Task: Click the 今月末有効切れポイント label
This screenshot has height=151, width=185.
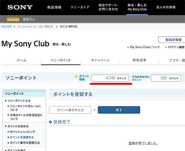Action: pyautogui.click(x=141, y=78)
